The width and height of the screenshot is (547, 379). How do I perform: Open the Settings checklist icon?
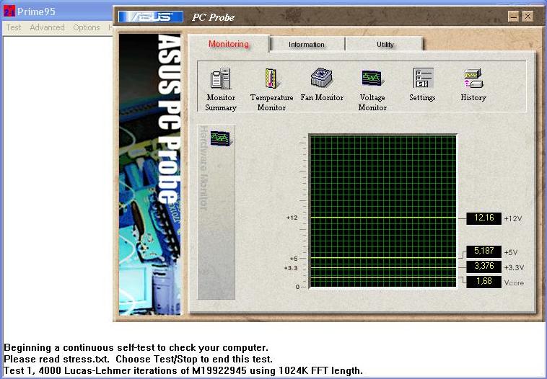tap(423, 78)
